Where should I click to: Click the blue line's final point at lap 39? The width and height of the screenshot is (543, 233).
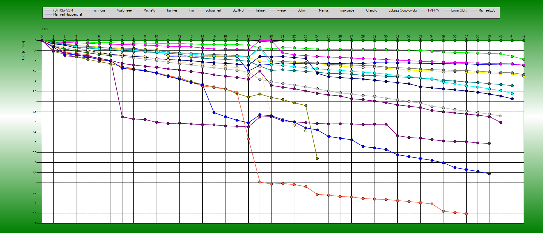click(x=489, y=174)
